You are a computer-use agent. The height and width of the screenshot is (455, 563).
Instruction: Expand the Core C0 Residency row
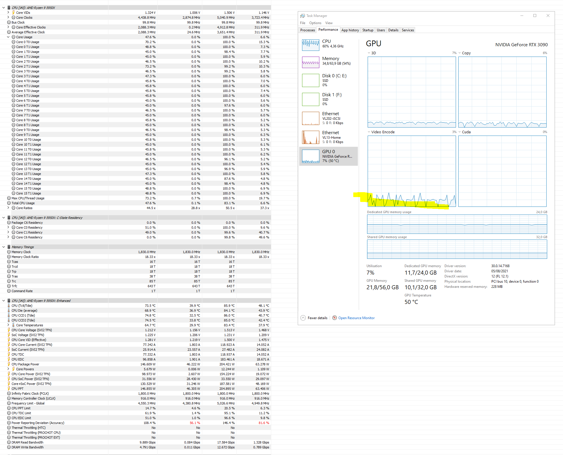(8, 227)
